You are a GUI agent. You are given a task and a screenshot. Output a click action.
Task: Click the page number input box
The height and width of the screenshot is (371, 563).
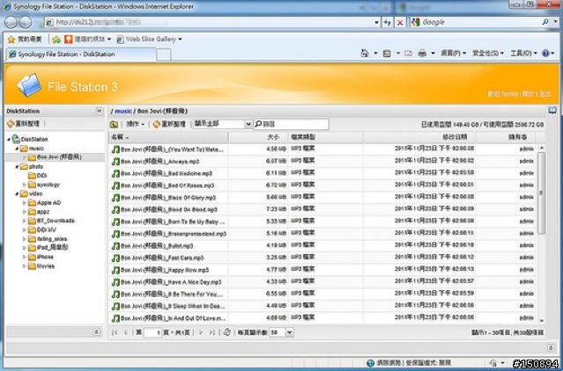coord(152,332)
